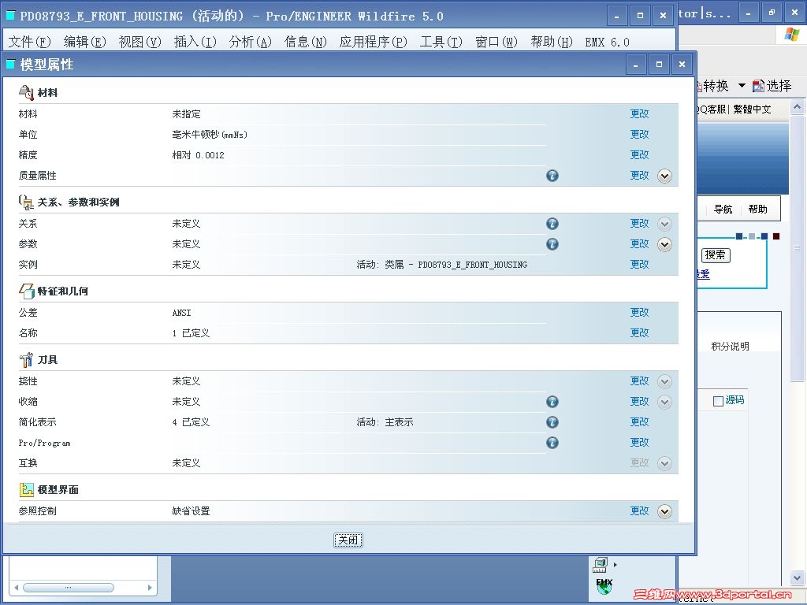Click the 关系、参数和实例 section icon
The width and height of the screenshot is (807, 605).
pyautogui.click(x=26, y=202)
